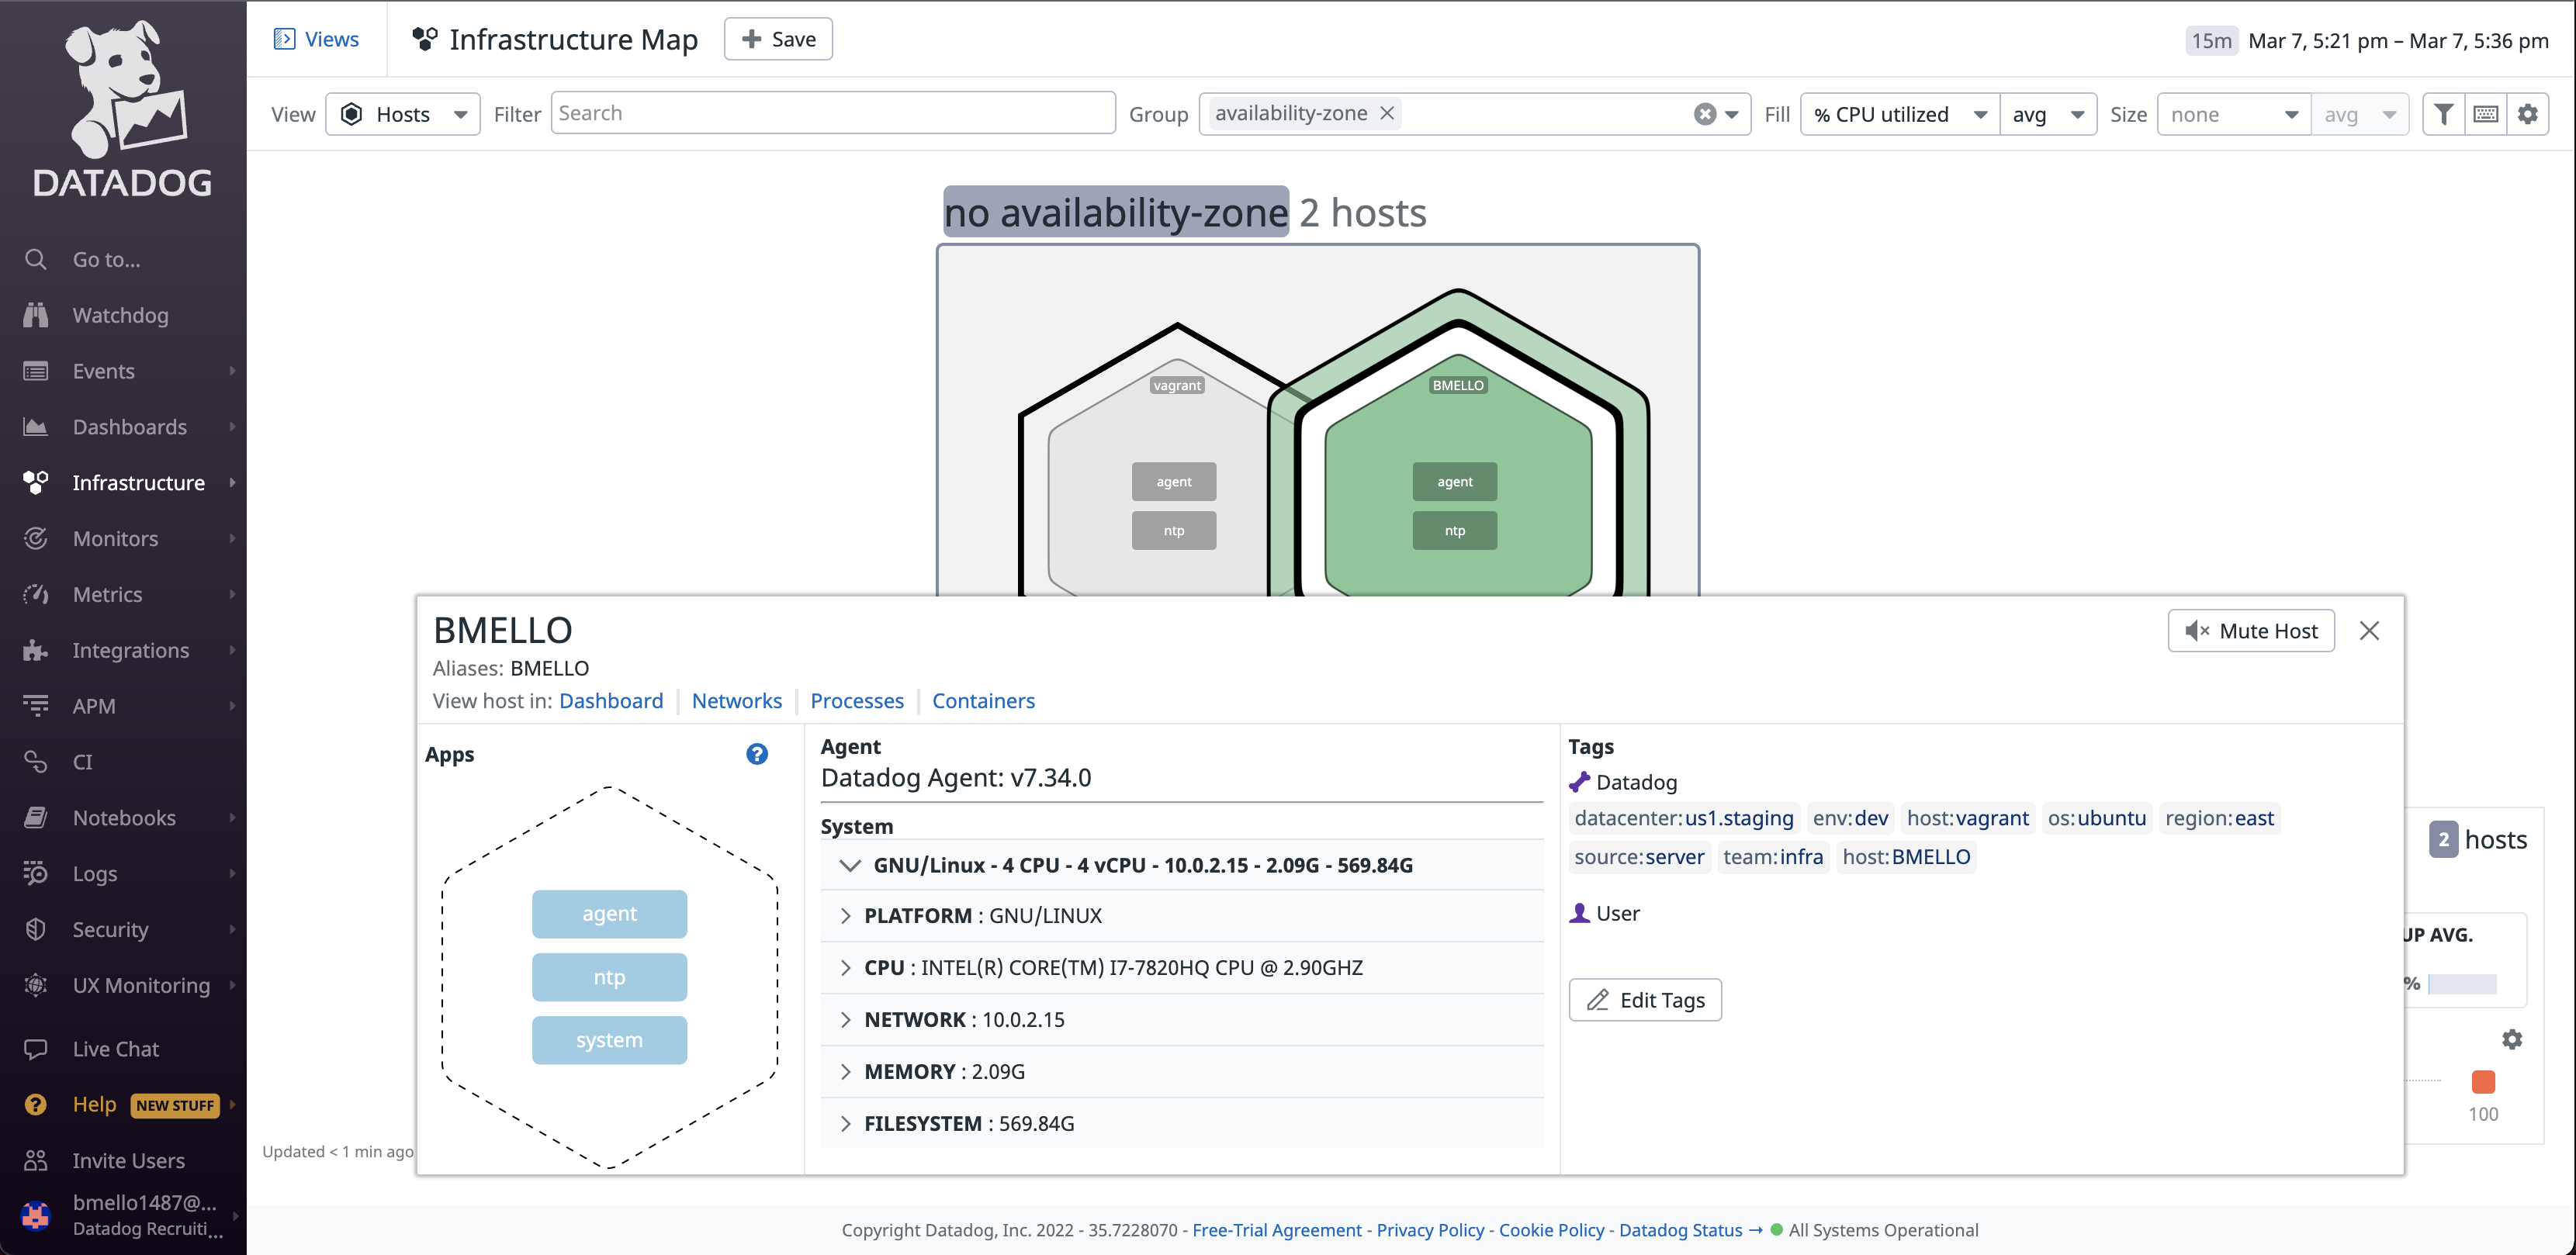Open the Views panel
This screenshot has width=2576, height=1255.
316,39
